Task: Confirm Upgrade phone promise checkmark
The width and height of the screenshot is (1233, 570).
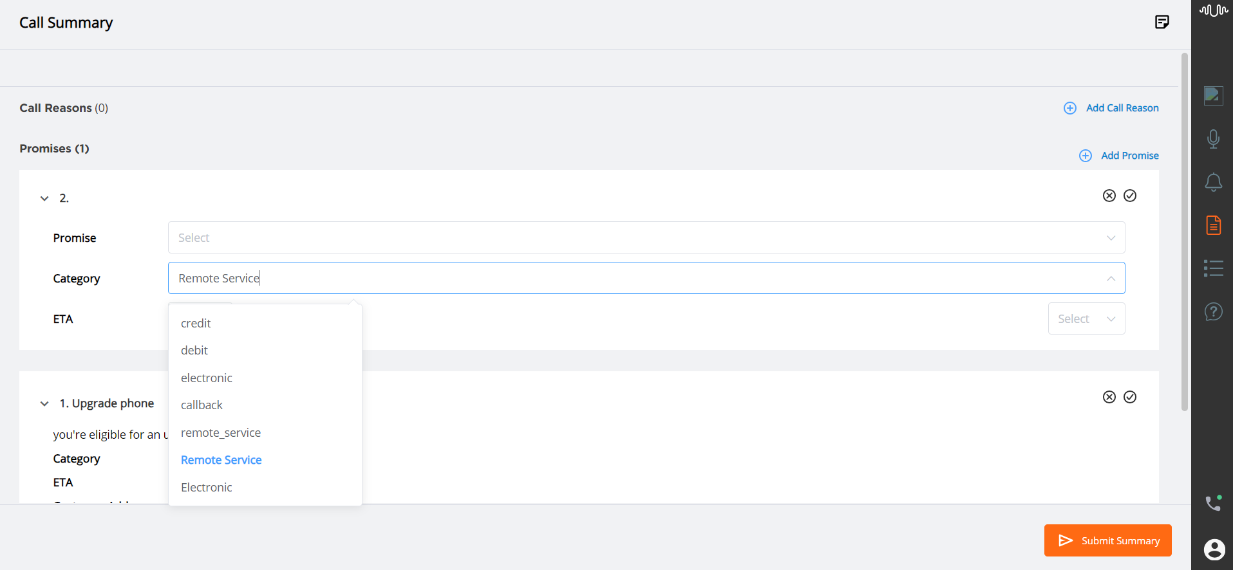Action: [x=1130, y=397]
